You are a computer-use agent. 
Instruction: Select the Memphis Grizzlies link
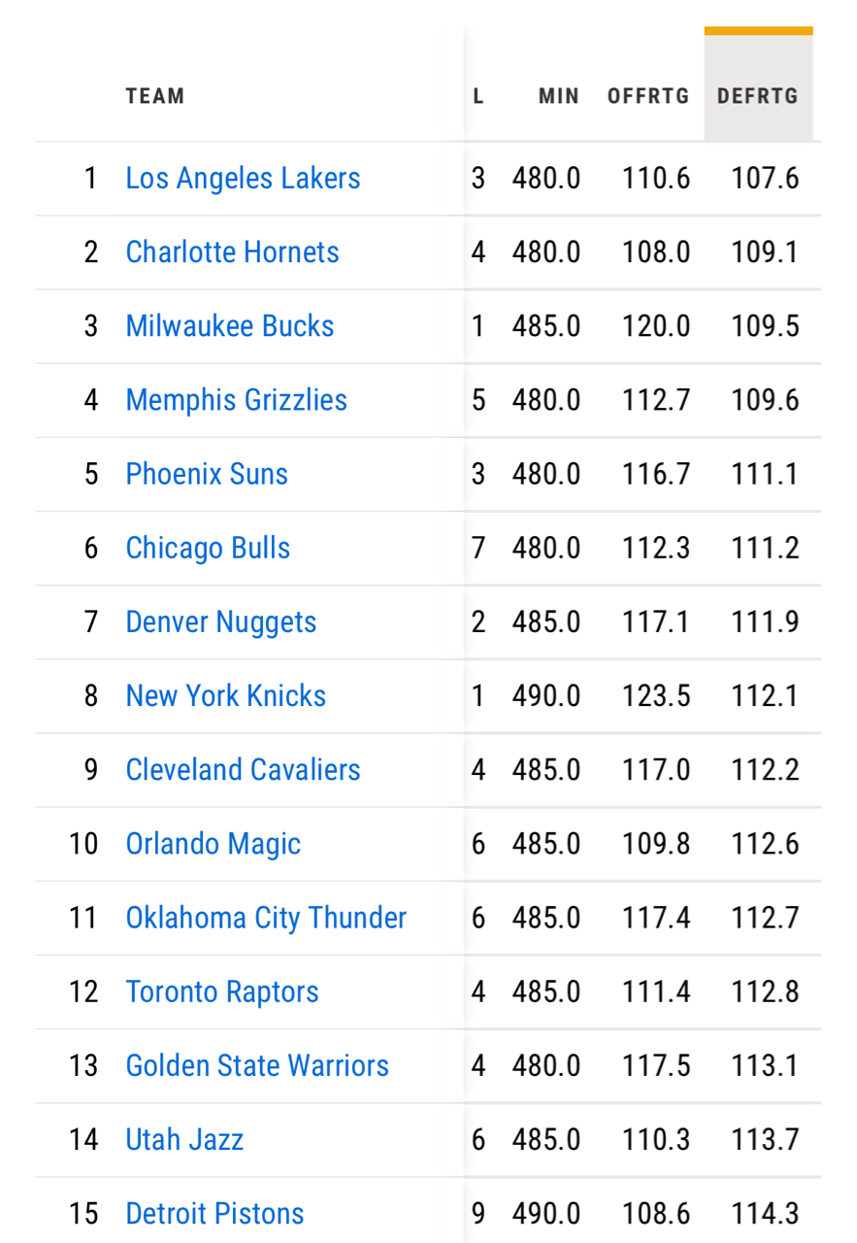[237, 400]
